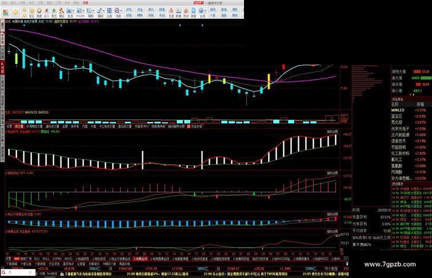
Task: Open the dropdown arrow beside 周期
Action: [x=94, y=11]
